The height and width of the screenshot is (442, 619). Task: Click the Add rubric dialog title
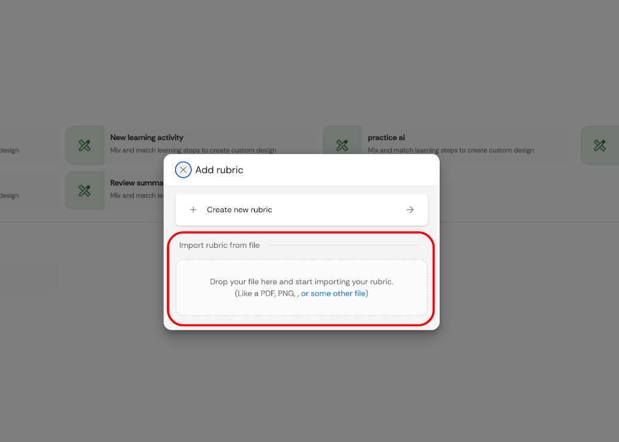tap(219, 170)
